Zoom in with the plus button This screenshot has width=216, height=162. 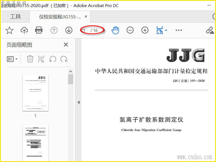point(145,30)
